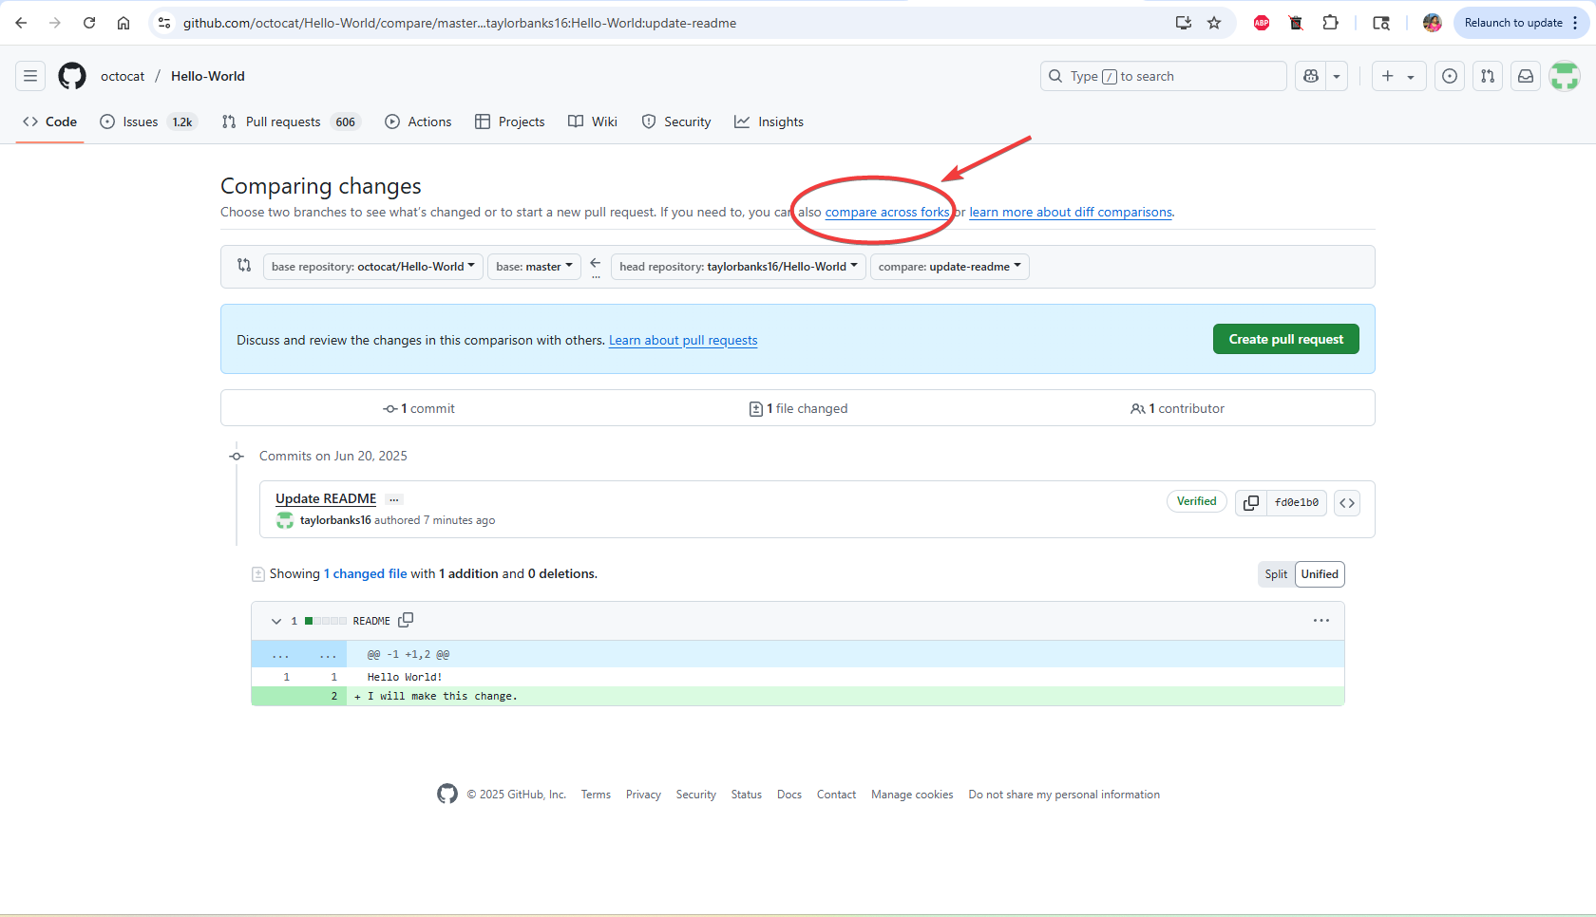
Task: Open browser extensions puzzle icon
Action: point(1331,23)
